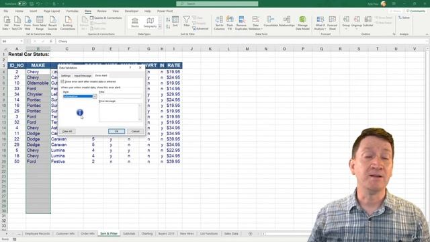430x242 pixels.
Task: Open the Get Data menu icon
Action: [x=6, y=23]
